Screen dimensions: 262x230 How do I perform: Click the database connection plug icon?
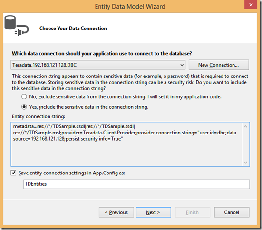(x=17, y=26)
